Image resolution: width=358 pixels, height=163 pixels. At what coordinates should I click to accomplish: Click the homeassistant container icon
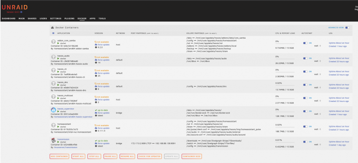tap(53, 125)
